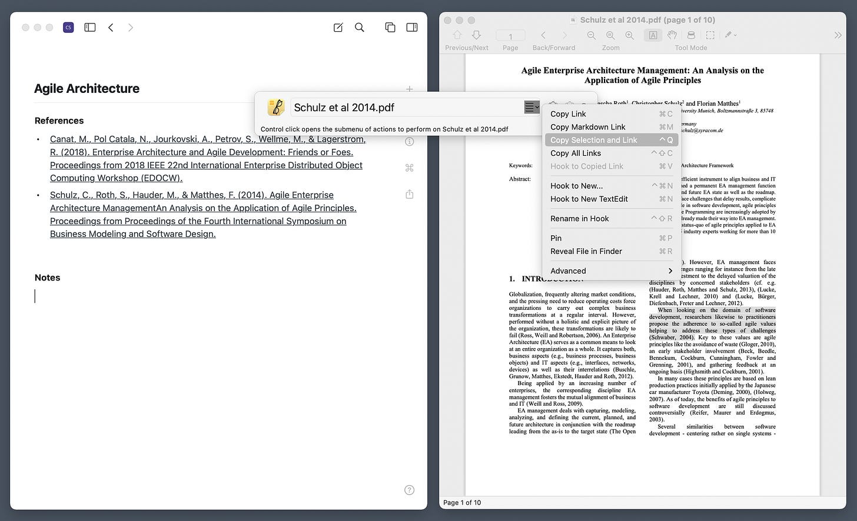Create a new note with compose icon
The height and width of the screenshot is (521, 857).
pyautogui.click(x=338, y=27)
